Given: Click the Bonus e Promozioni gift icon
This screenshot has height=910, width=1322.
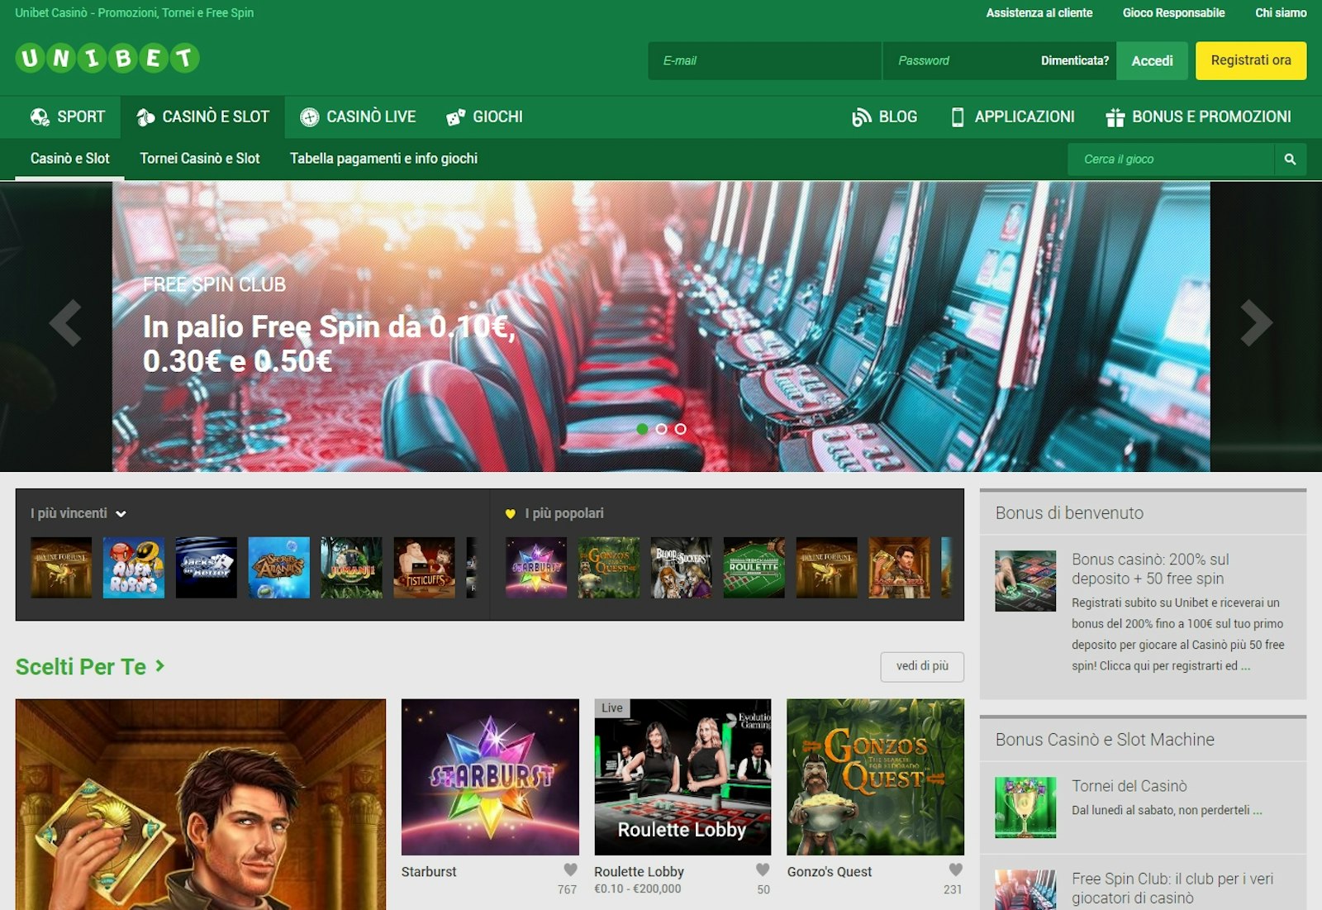Looking at the screenshot, I should point(1115,117).
